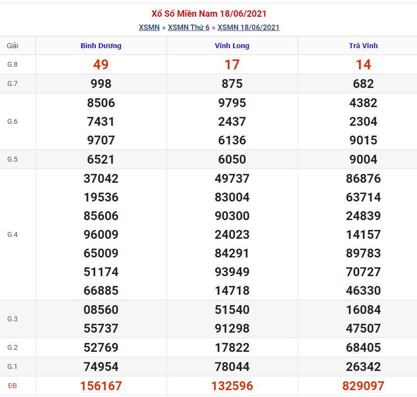Select the number 65009
Image resolution: width=417 pixels, height=397 pixels.
coord(101,253)
